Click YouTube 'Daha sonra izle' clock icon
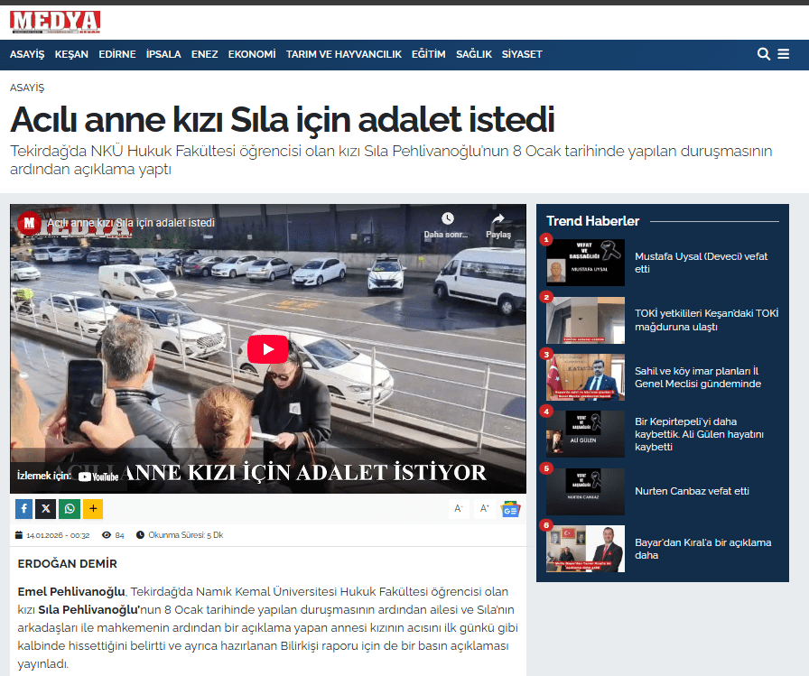Viewport: 809px width, 676px height. pos(447,219)
